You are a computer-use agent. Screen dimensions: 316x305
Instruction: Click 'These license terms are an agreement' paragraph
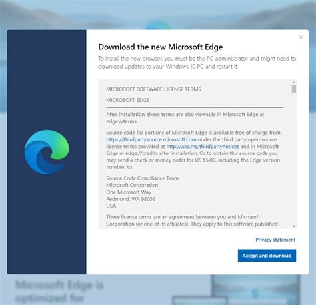coord(192,220)
